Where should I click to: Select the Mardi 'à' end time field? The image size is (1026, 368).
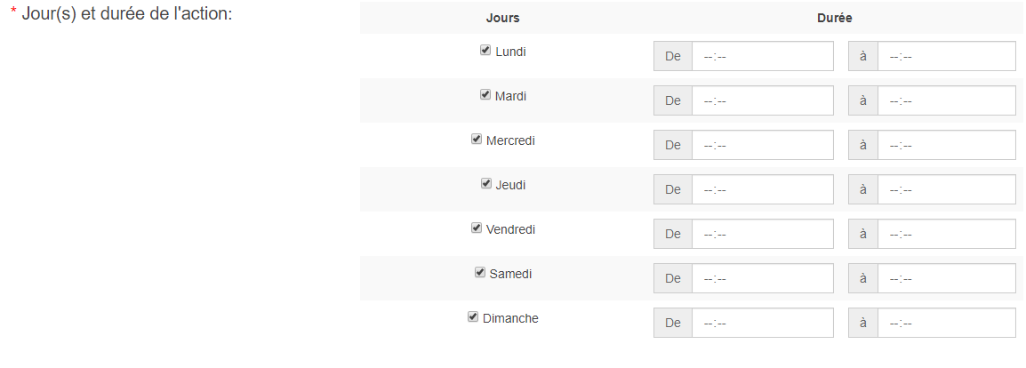[x=947, y=100]
